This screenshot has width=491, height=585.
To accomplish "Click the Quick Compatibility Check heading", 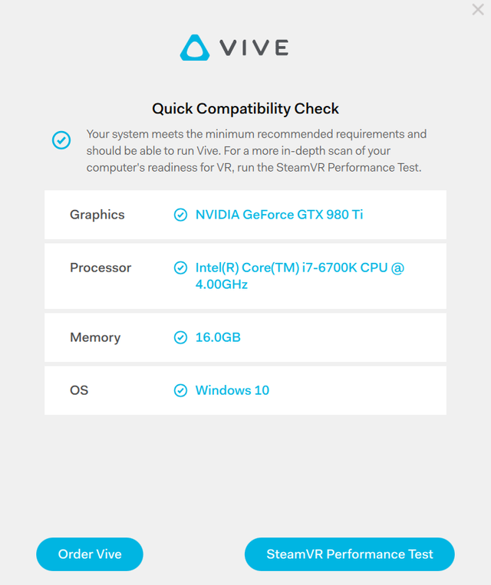I will tap(245, 109).
